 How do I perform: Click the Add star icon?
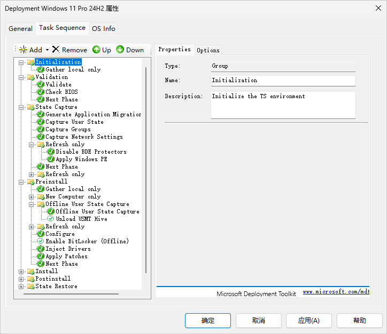point(23,50)
